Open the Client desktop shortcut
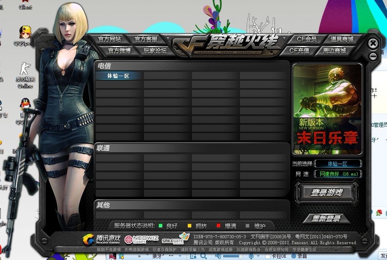The width and height of the screenshot is (387, 260). coord(25,5)
